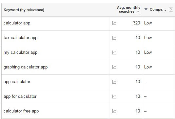The image size is (175, 119).
Task: Toggle sort arrow on Competition column
Action: (146, 9)
